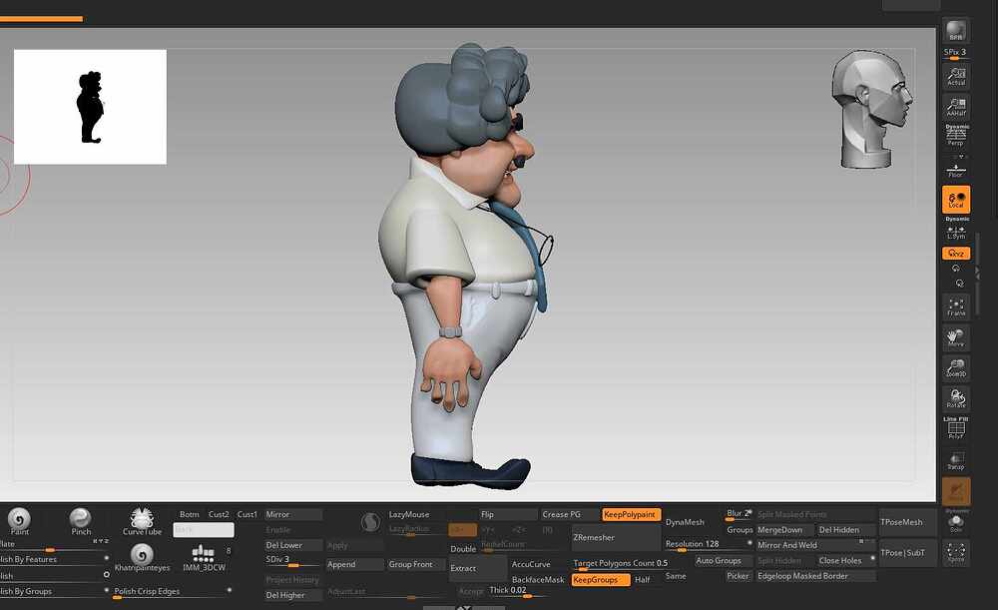
Task: Disable the KeepGroups option
Action: point(600,579)
